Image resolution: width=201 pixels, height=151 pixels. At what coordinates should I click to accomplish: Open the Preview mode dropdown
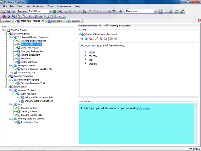pyautogui.click(x=50, y=11)
